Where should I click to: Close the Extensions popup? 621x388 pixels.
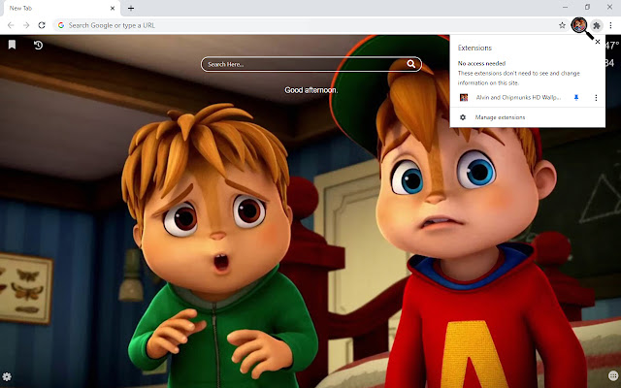click(x=598, y=42)
